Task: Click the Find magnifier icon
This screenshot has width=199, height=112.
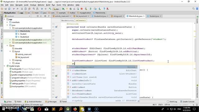Action: pos(34,9)
